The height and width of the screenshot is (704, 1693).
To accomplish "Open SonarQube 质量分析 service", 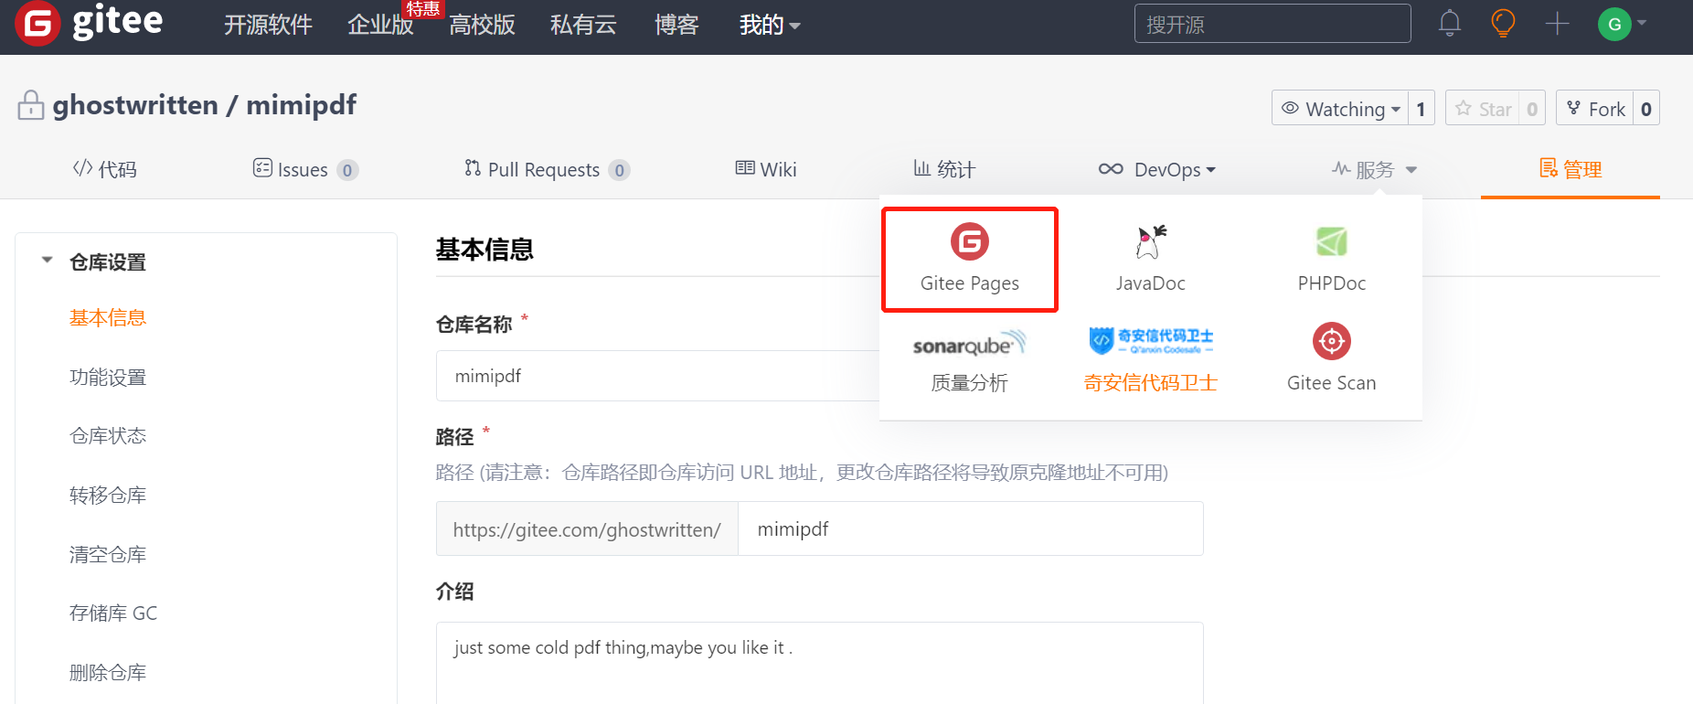I will pos(969,360).
